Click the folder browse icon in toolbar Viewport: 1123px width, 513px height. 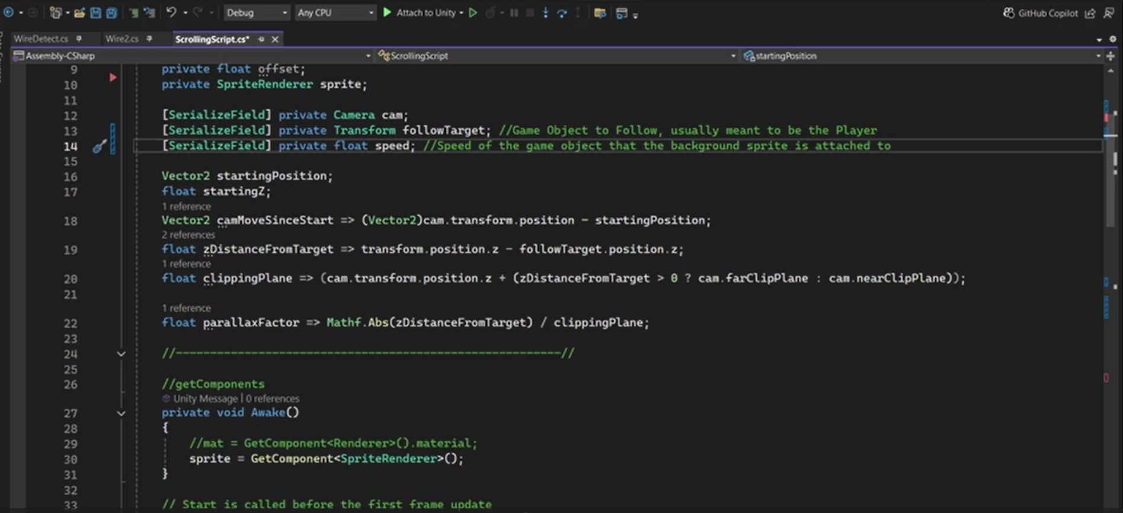pyautogui.click(x=600, y=12)
